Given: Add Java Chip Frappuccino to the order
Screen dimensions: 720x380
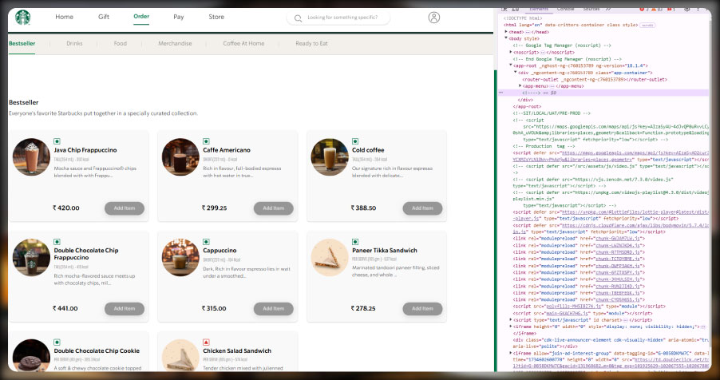Looking at the screenshot, I should [124, 208].
